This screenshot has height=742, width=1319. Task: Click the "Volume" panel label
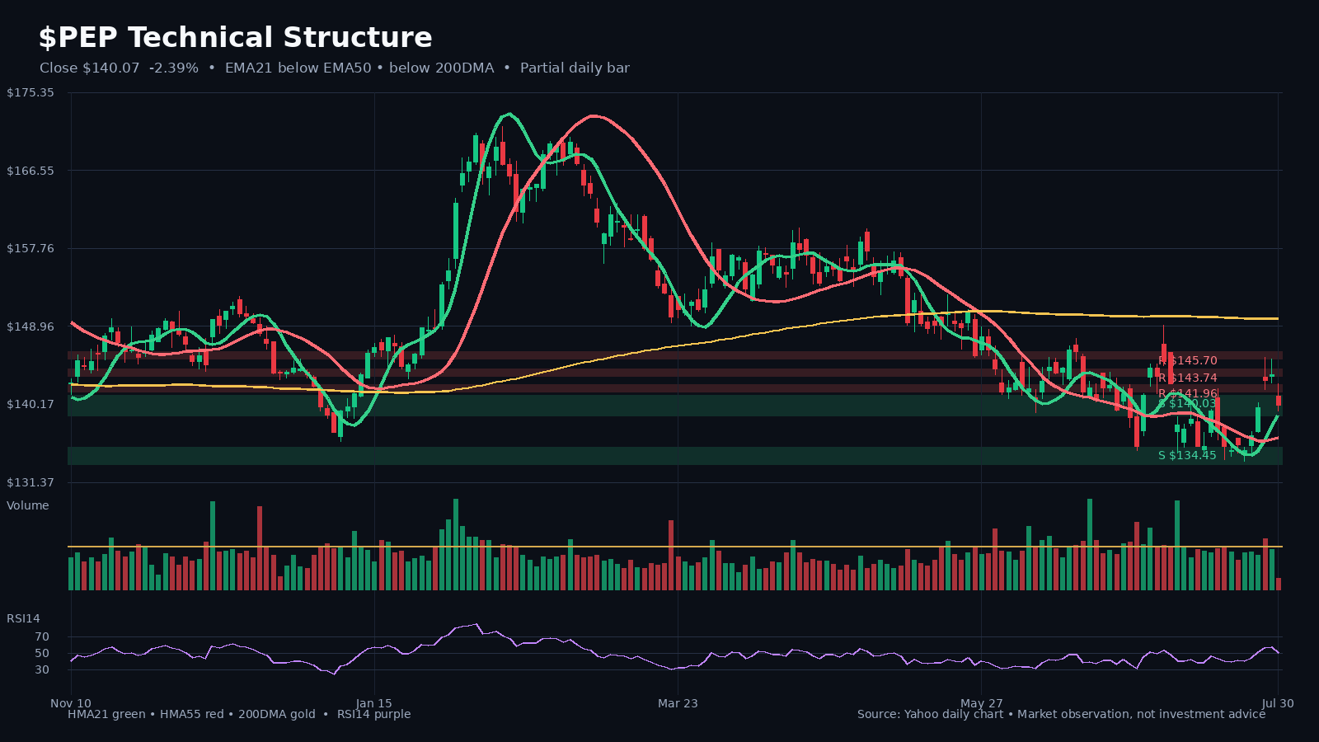[x=28, y=505]
